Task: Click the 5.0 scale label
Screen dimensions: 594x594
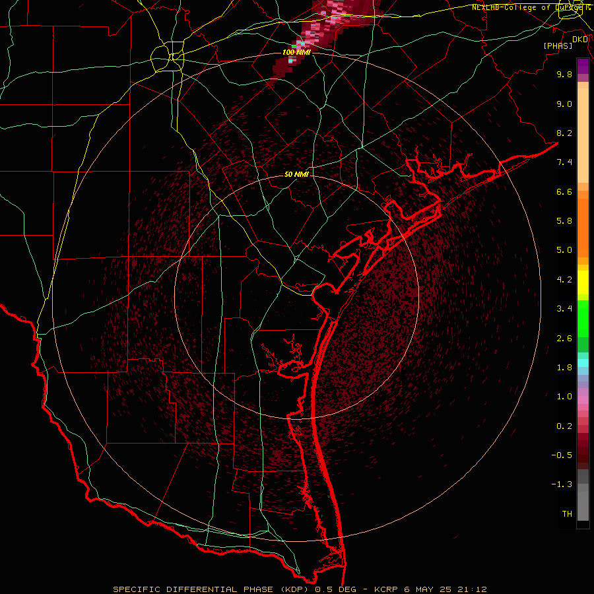Action: tap(564, 250)
